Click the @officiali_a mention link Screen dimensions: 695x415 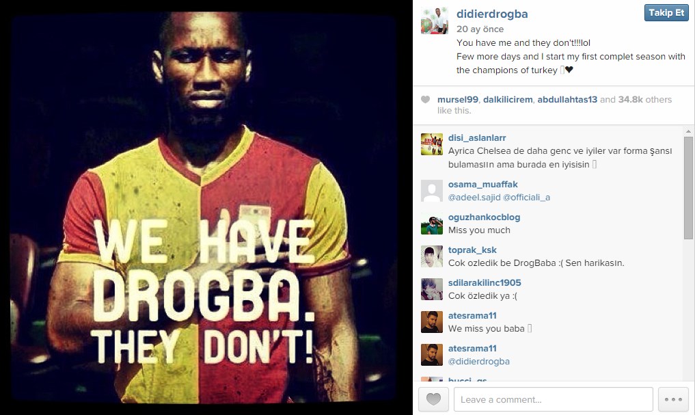coord(527,198)
